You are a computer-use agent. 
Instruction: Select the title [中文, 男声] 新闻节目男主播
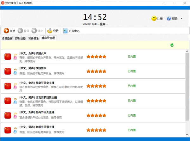click(37, 127)
